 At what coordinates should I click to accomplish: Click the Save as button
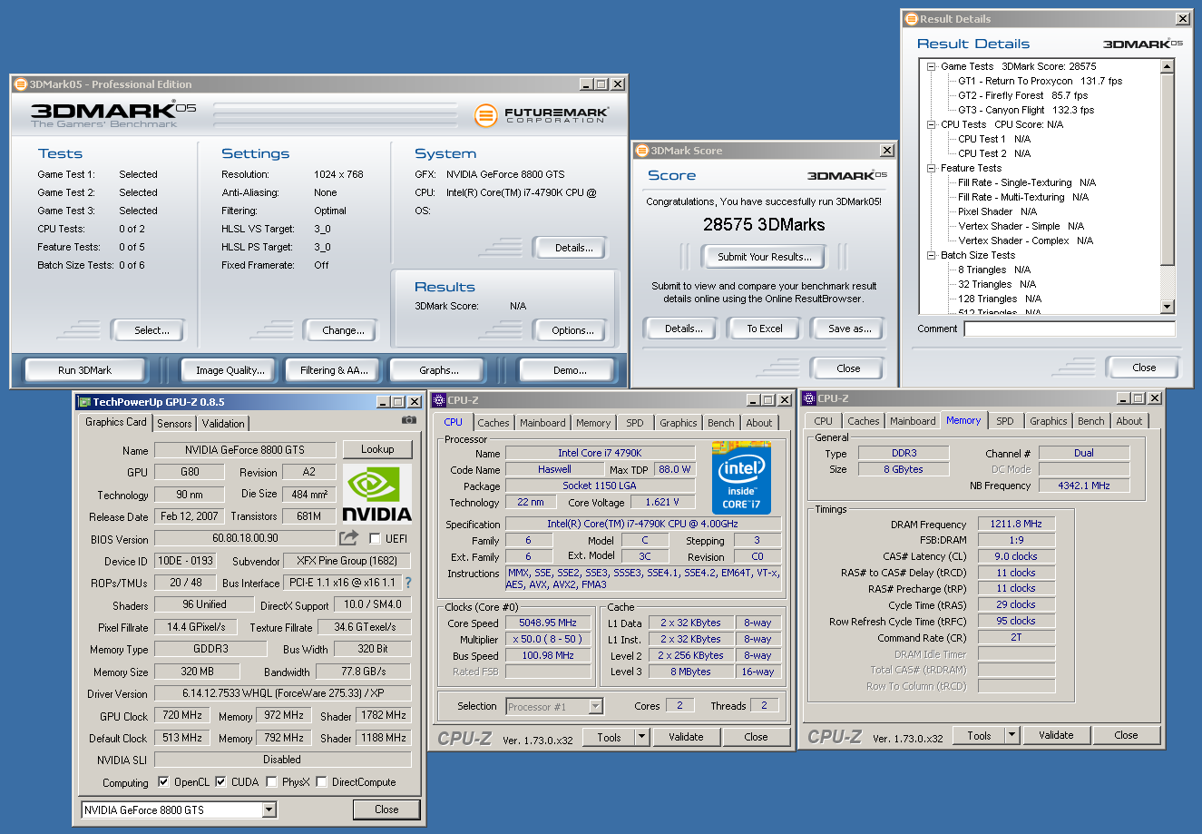(849, 329)
